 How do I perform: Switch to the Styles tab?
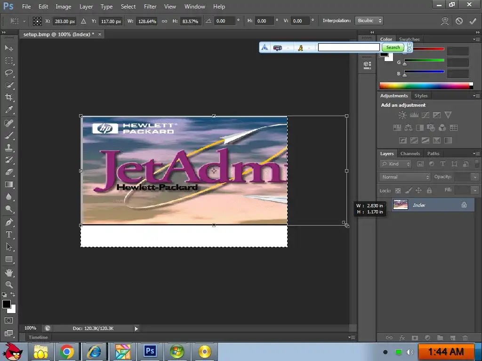[x=421, y=96]
